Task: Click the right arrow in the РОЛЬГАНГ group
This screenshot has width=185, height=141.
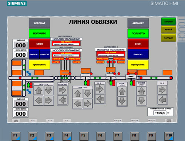Action: [63, 90]
